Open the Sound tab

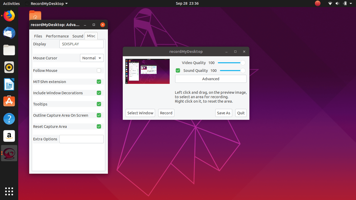[x=78, y=36]
